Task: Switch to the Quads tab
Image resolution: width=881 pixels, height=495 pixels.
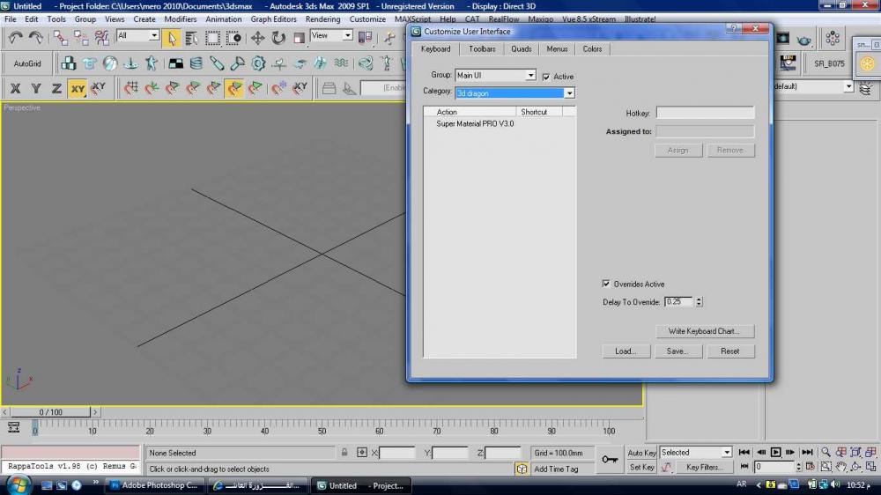Action: coord(522,48)
